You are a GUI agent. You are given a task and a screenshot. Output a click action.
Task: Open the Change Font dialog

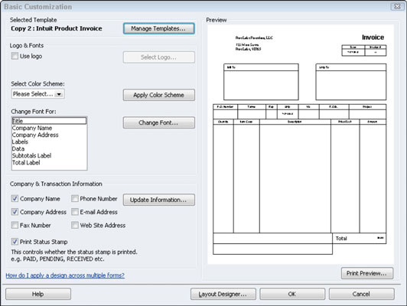tap(159, 122)
